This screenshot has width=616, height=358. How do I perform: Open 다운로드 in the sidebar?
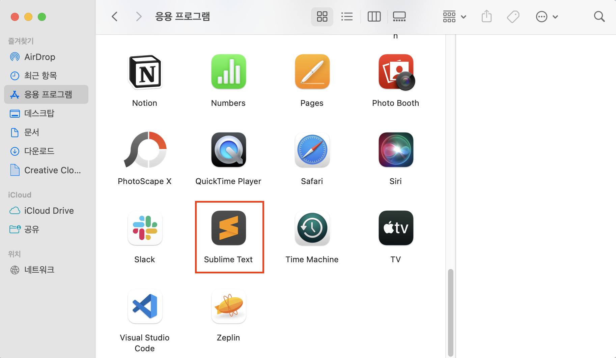coord(46,151)
